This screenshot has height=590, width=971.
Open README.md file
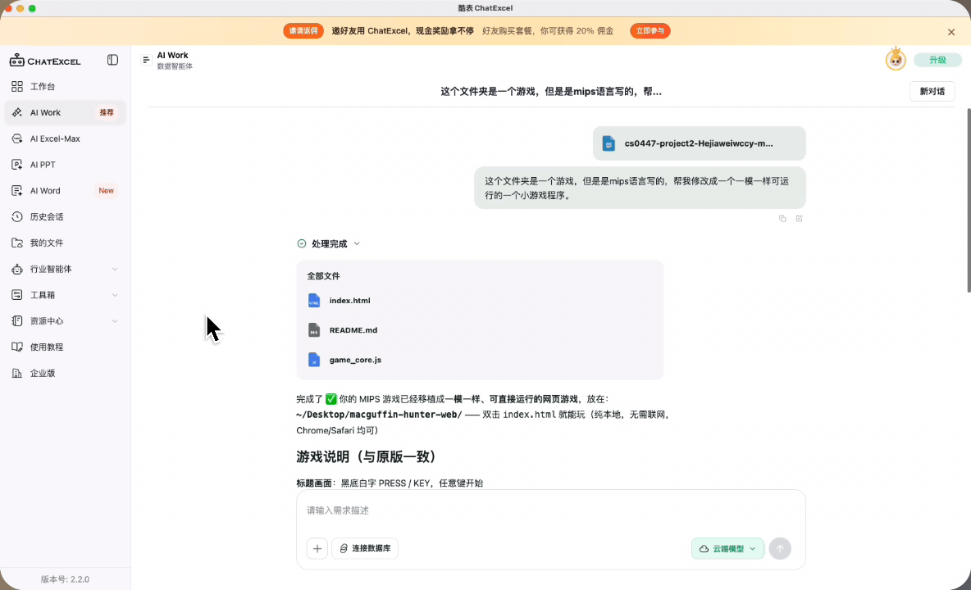353,330
